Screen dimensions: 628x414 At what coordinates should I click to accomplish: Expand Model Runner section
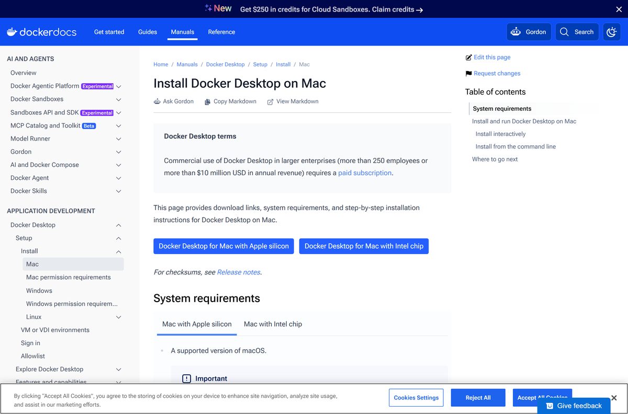coord(119,139)
